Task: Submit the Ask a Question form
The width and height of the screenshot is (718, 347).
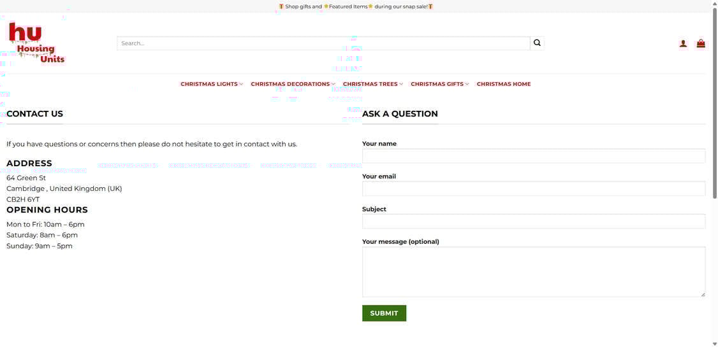Action: point(384,313)
